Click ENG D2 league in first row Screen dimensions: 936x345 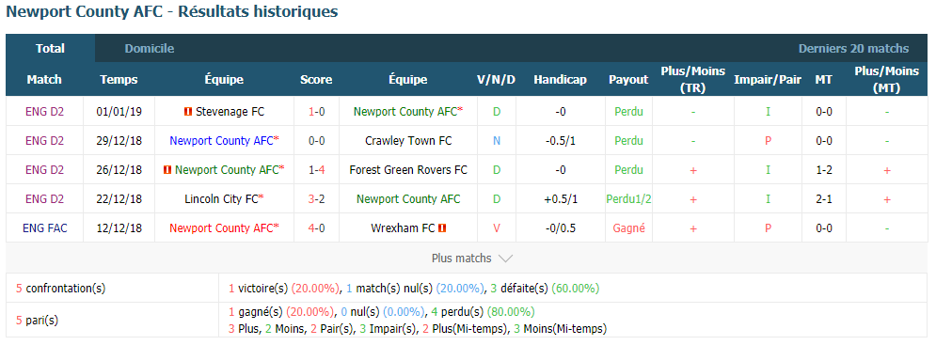45,112
